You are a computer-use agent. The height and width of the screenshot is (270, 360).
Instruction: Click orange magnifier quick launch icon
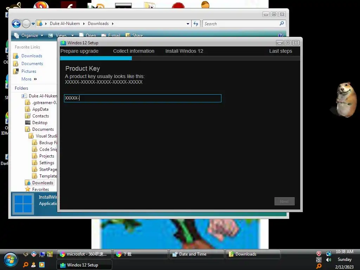pos(26,265)
